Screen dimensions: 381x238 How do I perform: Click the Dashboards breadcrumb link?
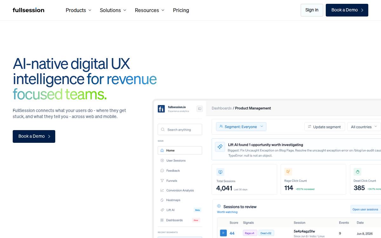coord(222,108)
